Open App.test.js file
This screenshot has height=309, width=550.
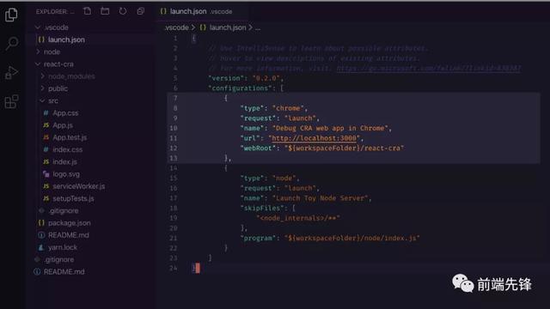pyautogui.click(x=70, y=137)
